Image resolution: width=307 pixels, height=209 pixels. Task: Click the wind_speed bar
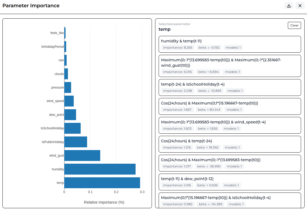pyautogui.click(x=69, y=101)
